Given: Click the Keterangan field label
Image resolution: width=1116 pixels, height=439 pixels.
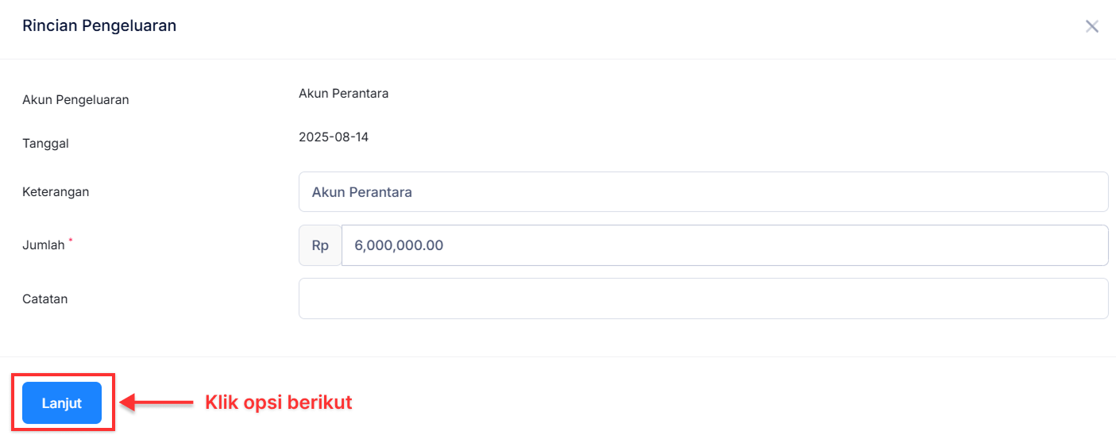Looking at the screenshot, I should pos(56,191).
